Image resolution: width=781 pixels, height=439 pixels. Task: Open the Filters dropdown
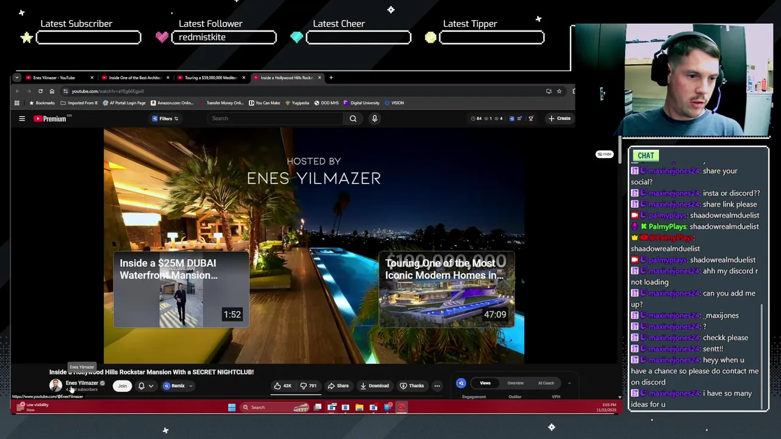coord(165,118)
